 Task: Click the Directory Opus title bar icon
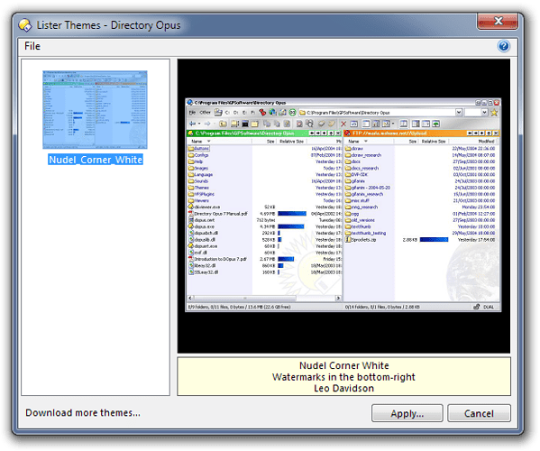(x=25, y=25)
